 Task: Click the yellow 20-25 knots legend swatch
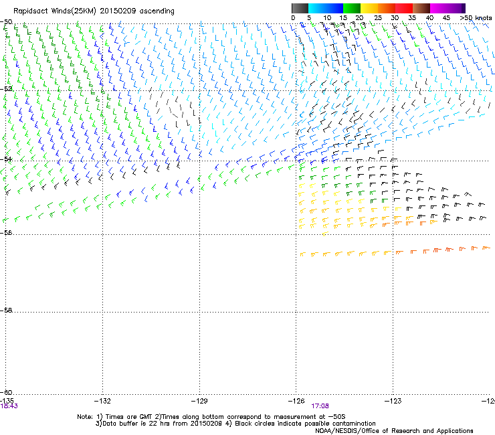369,8
